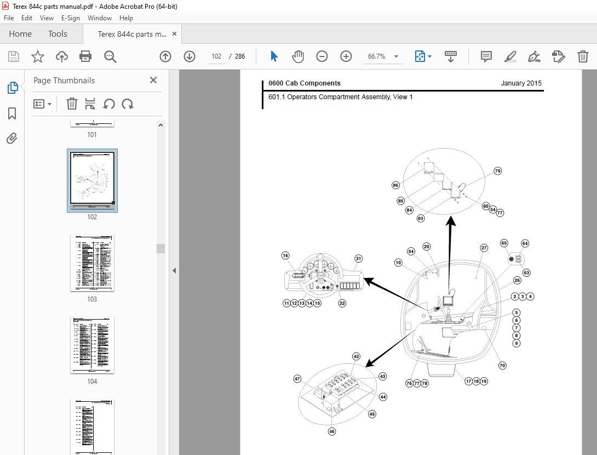
Task: Open the fit page options dropdown
Action: click(429, 56)
